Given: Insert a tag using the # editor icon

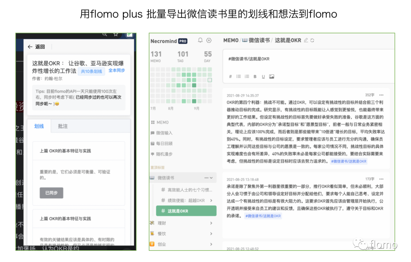Looking at the screenshot, I should click(230, 77).
